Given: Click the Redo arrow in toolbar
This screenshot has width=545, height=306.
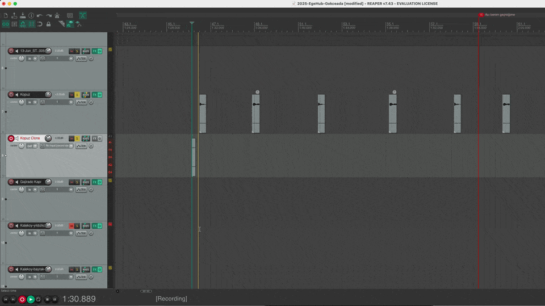Looking at the screenshot, I should pyautogui.click(x=48, y=15).
